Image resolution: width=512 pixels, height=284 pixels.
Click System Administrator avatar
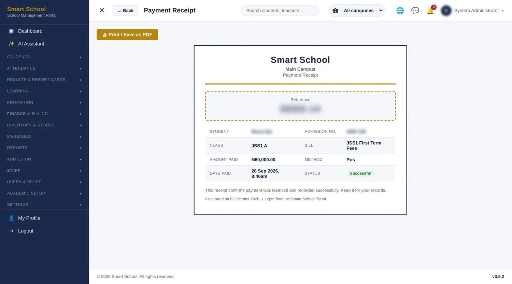446,11
